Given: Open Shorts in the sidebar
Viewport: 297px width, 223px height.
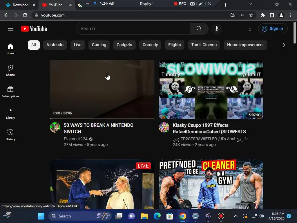Looking at the screenshot, I should [10, 70].
